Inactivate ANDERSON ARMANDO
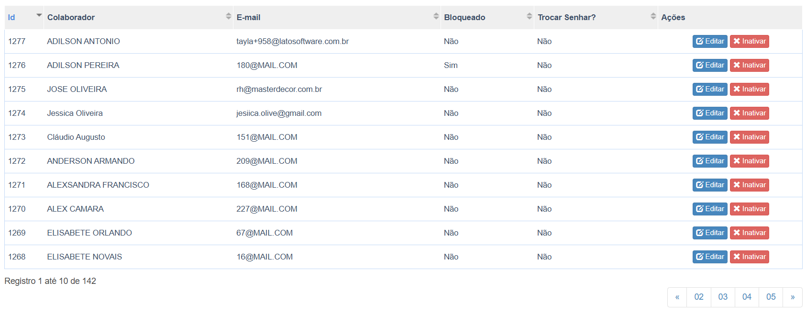Screen dimensions: 806x316 pyautogui.click(x=750, y=161)
